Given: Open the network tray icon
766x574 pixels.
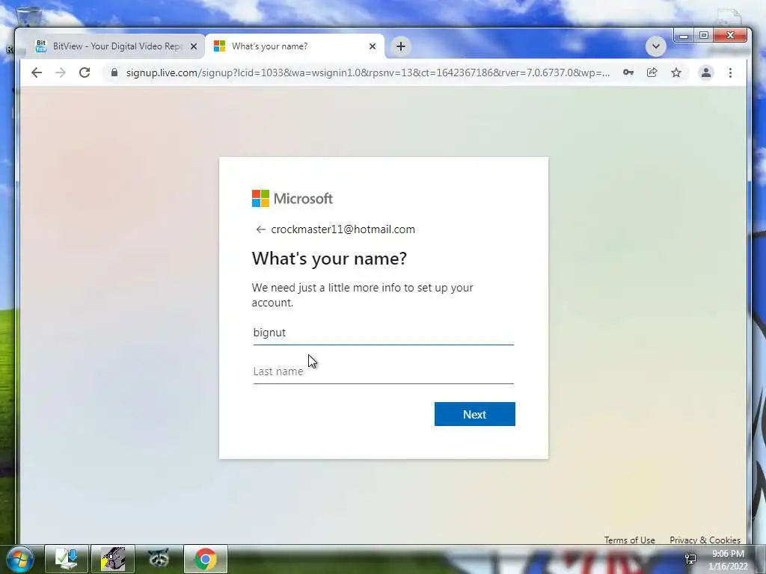Looking at the screenshot, I should point(690,559).
